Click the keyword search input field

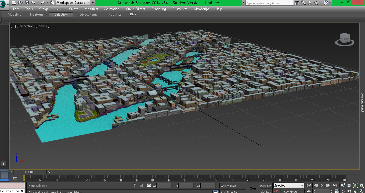(x=269, y=3)
